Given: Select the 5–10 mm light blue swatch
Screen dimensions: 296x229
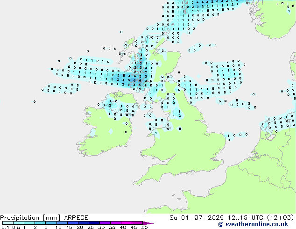Looking at the screenshot, I should tap(51, 223).
